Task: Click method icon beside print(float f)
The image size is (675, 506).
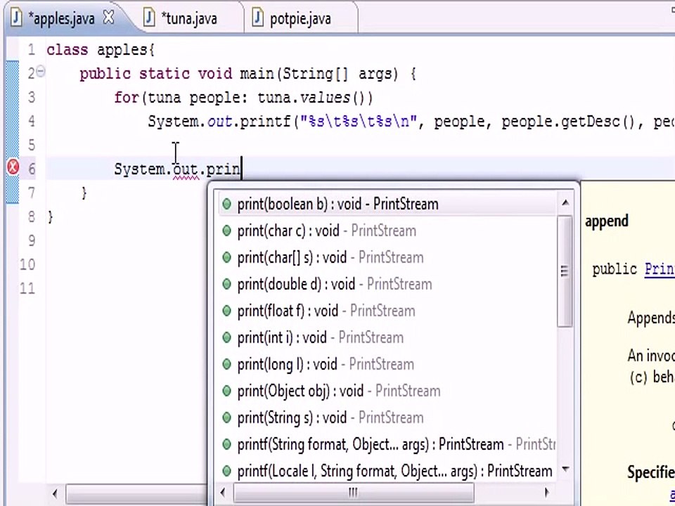Action: (x=226, y=311)
